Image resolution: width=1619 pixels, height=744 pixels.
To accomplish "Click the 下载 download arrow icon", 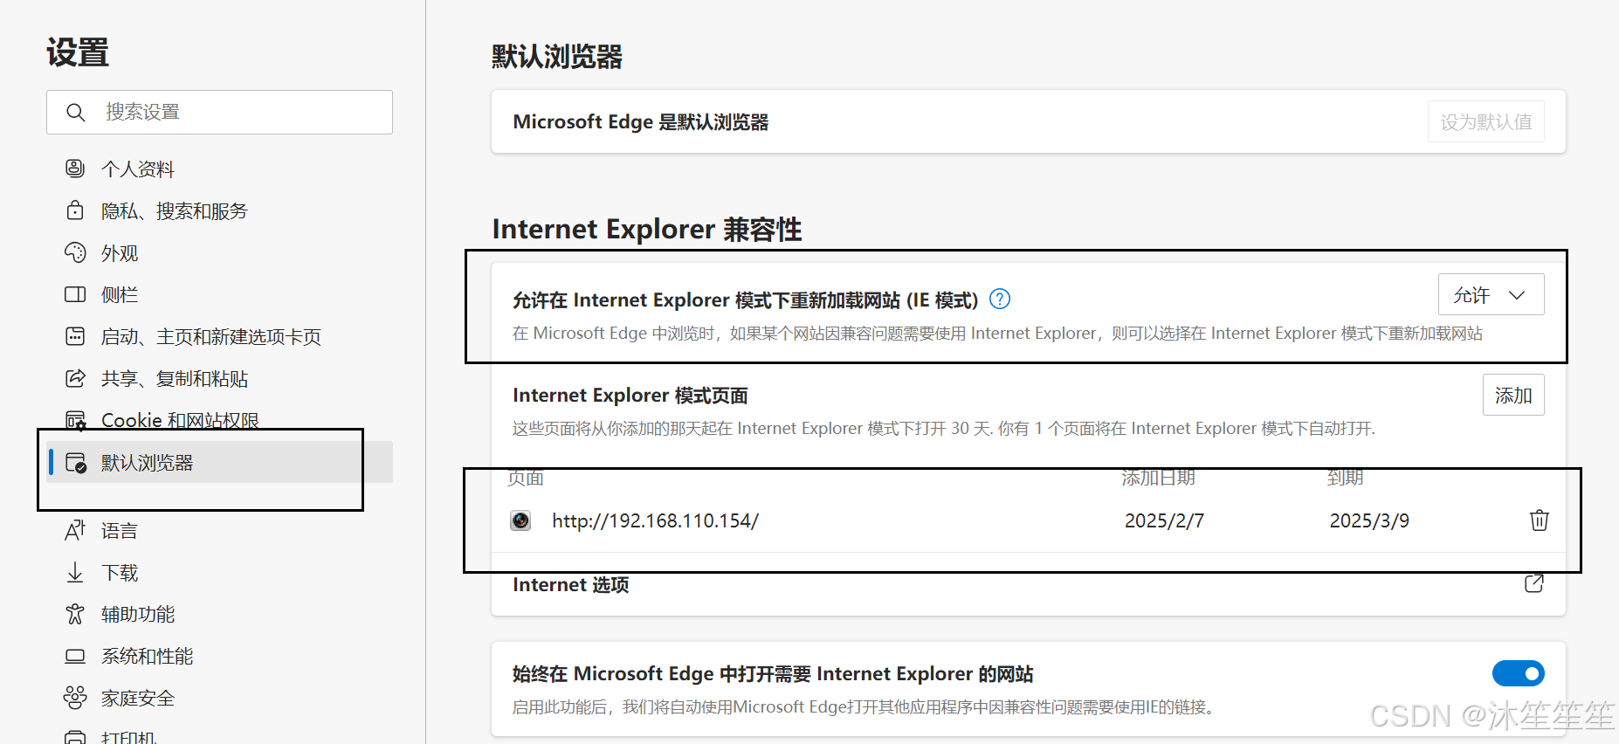I will pos(75,572).
